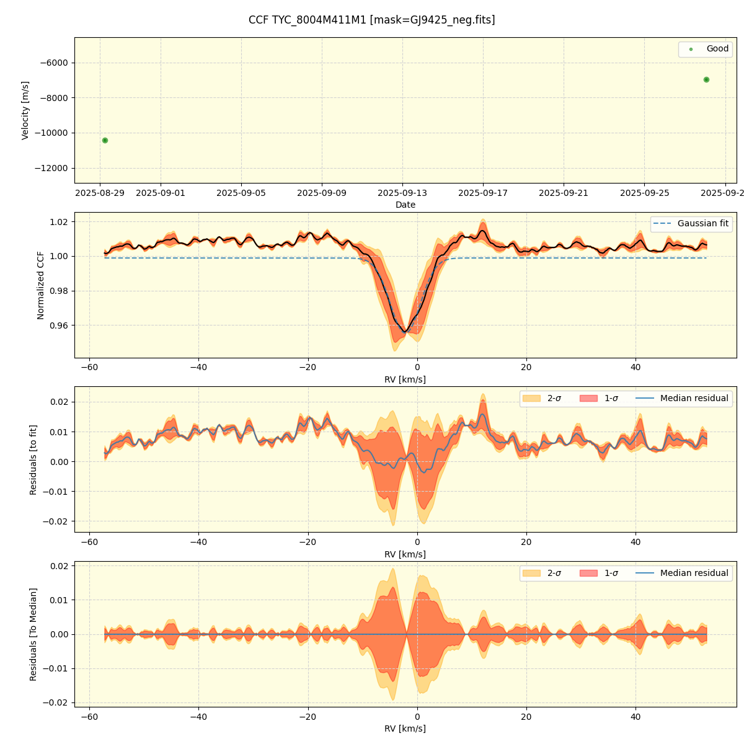Click the Gaussian fit legend text
The image size is (744, 744).
point(703,224)
